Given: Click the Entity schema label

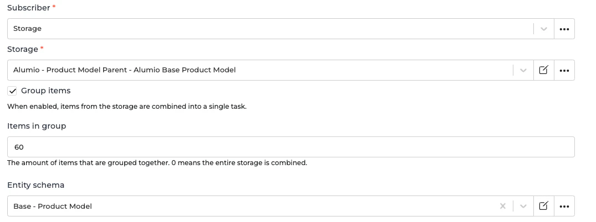Looking at the screenshot, I should [x=36, y=185].
